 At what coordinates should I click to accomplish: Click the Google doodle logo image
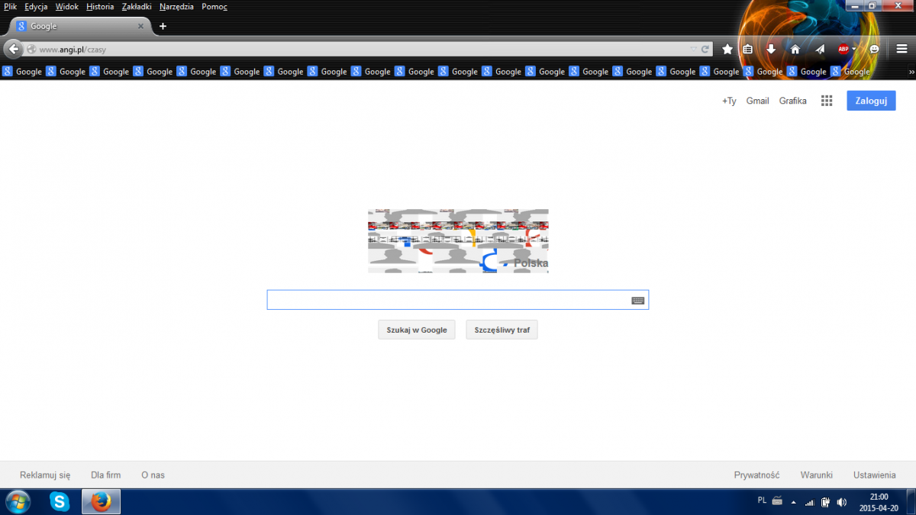click(x=458, y=241)
